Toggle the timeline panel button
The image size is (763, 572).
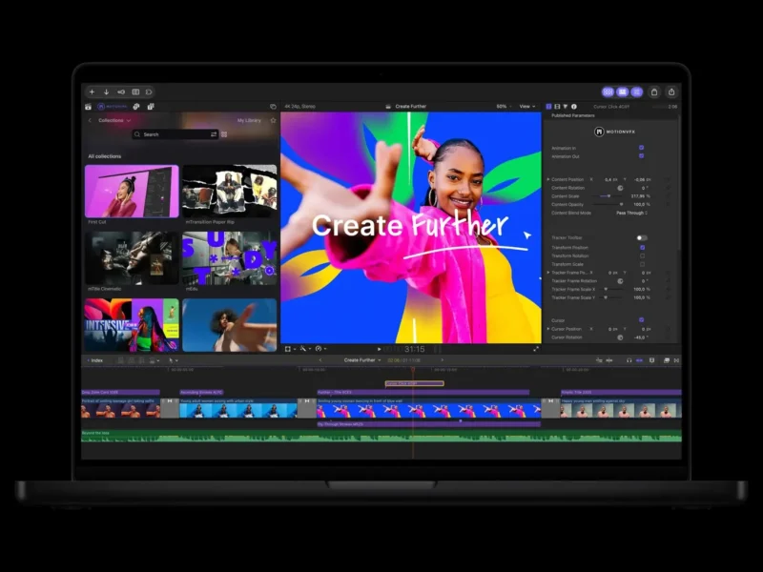pos(623,92)
